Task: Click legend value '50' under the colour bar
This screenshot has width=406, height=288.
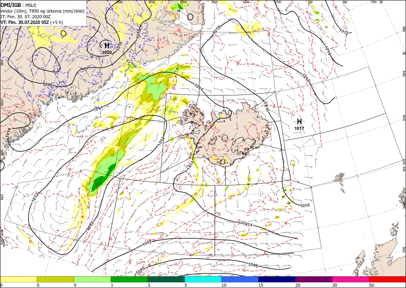Action: pos(371,285)
